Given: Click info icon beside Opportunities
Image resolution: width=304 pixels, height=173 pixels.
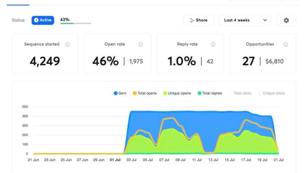Looking at the screenshot, I should (x=286, y=44).
